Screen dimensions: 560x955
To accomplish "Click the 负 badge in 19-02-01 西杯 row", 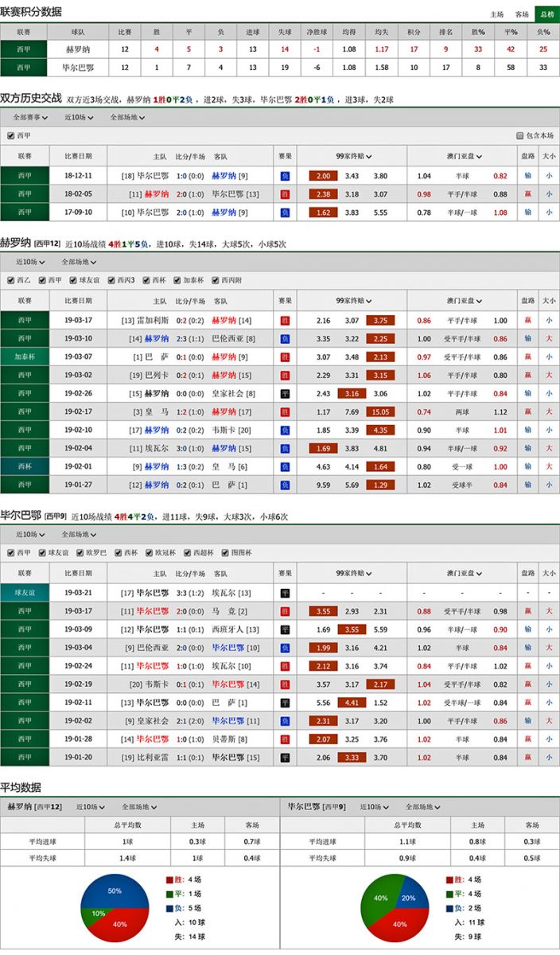I will tap(285, 467).
